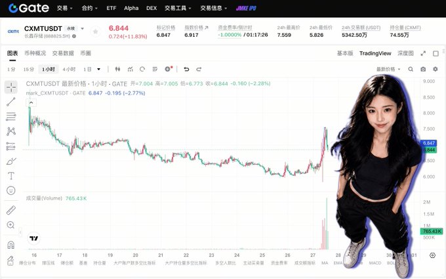The height and width of the screenshot is (279, 446).
Task: Redo the last chart action
Action: (x=199, y=69)
